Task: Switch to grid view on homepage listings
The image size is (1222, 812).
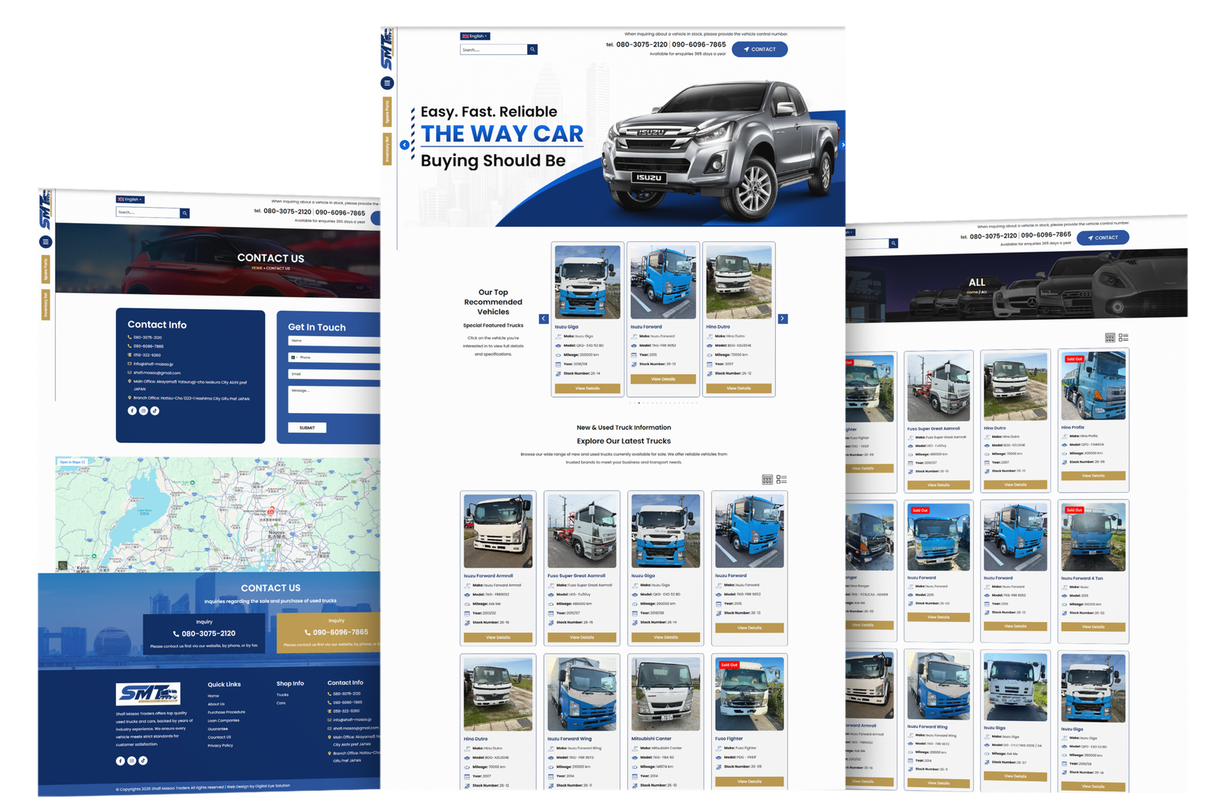Action: coord(768,480)
